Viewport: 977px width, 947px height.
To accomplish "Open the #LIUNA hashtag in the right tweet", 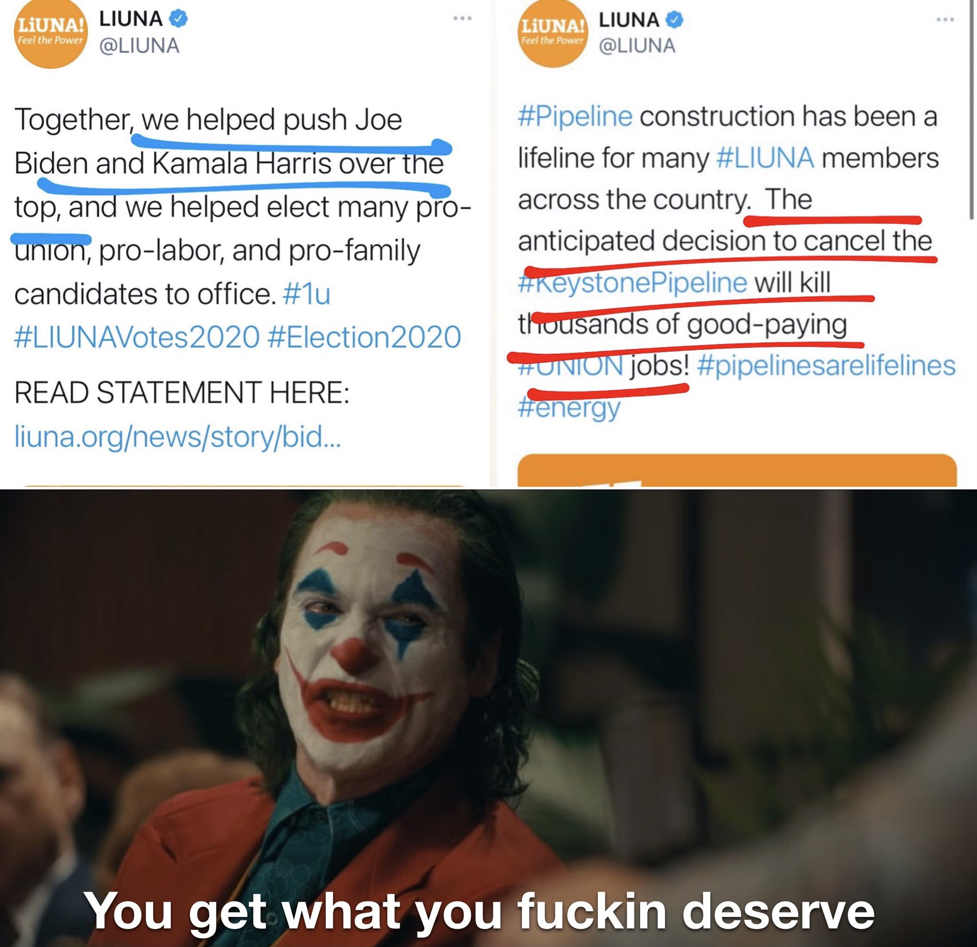I will (x=765, y=158).
